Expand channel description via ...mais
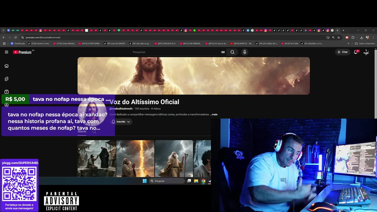Image resolution: width=377 pixels, height=212 pixels. (214, 114)
